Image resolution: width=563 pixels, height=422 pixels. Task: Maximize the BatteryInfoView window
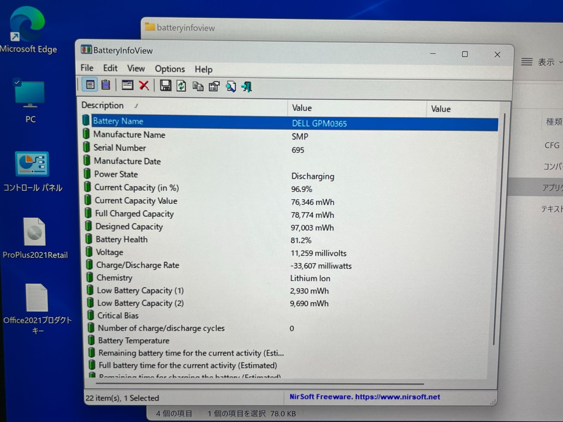(x=465, y=54)
